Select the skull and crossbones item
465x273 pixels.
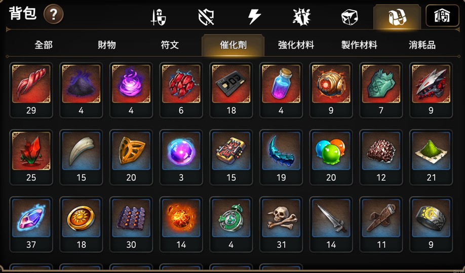point(281,224)
